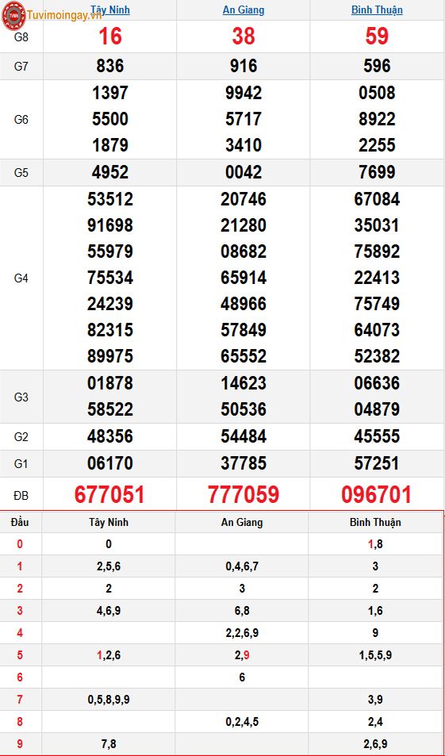This screenshot has width=445, height=756.
Task: Select Bình Thuận special prize 096701
Action: 377,495
